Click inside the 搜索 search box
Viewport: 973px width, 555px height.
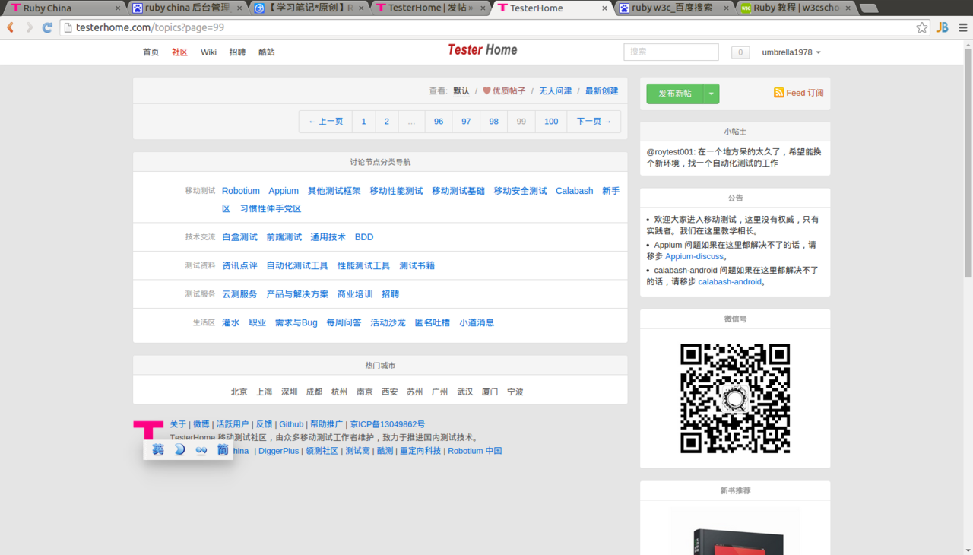click(x=670, y=52)
